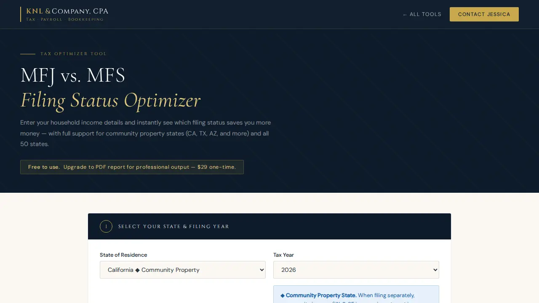Click the PDF report upgrade banner

132,167
